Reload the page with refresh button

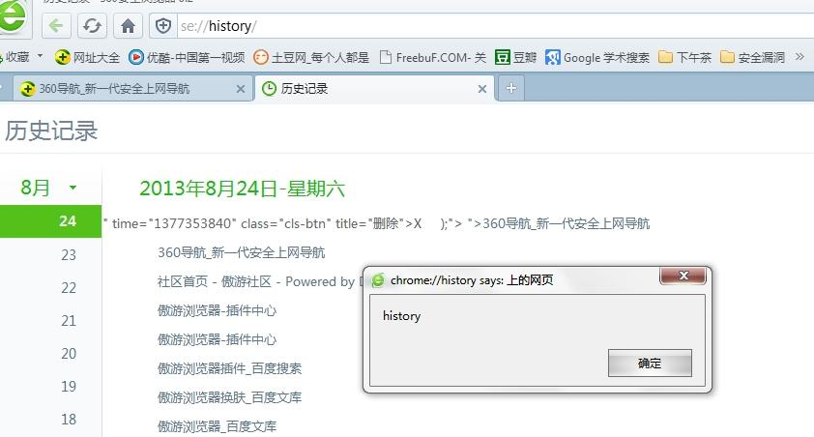tap(92, 25)
